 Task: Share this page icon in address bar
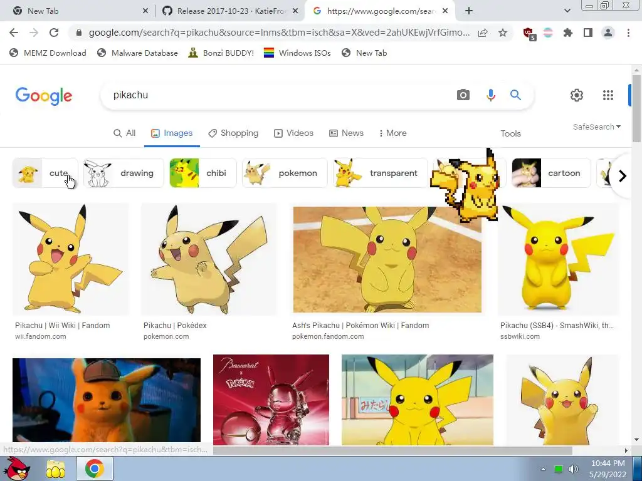point(483,33)
